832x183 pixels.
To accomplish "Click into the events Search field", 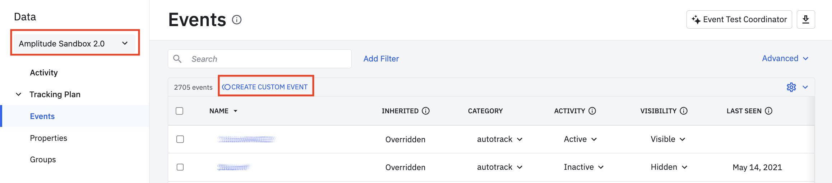I will point(266,59).
